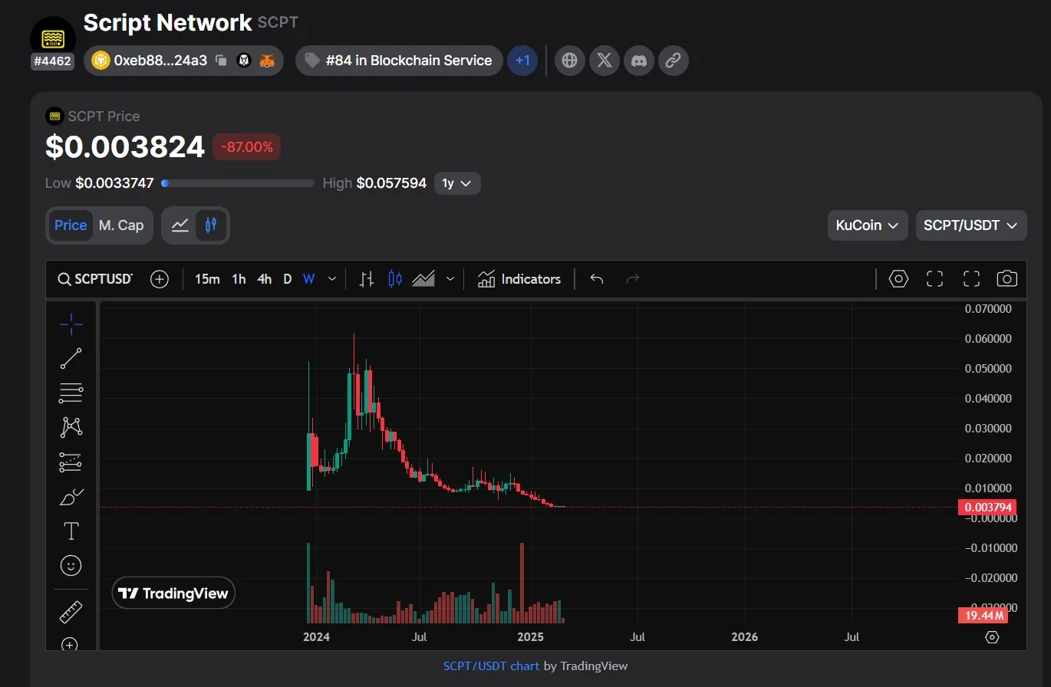Select the trend line drawing tool
This screenshot has width=1051, height=687.
tap(71, 358)
